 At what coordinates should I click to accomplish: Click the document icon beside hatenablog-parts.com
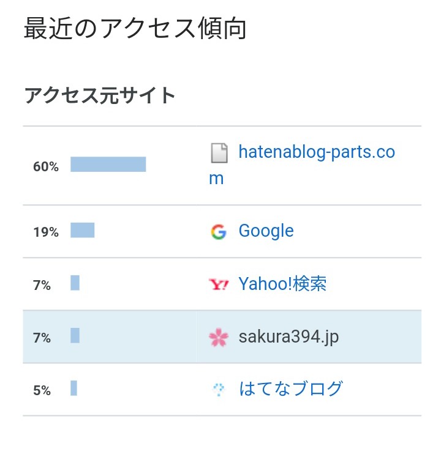click(x=219, y=153)
